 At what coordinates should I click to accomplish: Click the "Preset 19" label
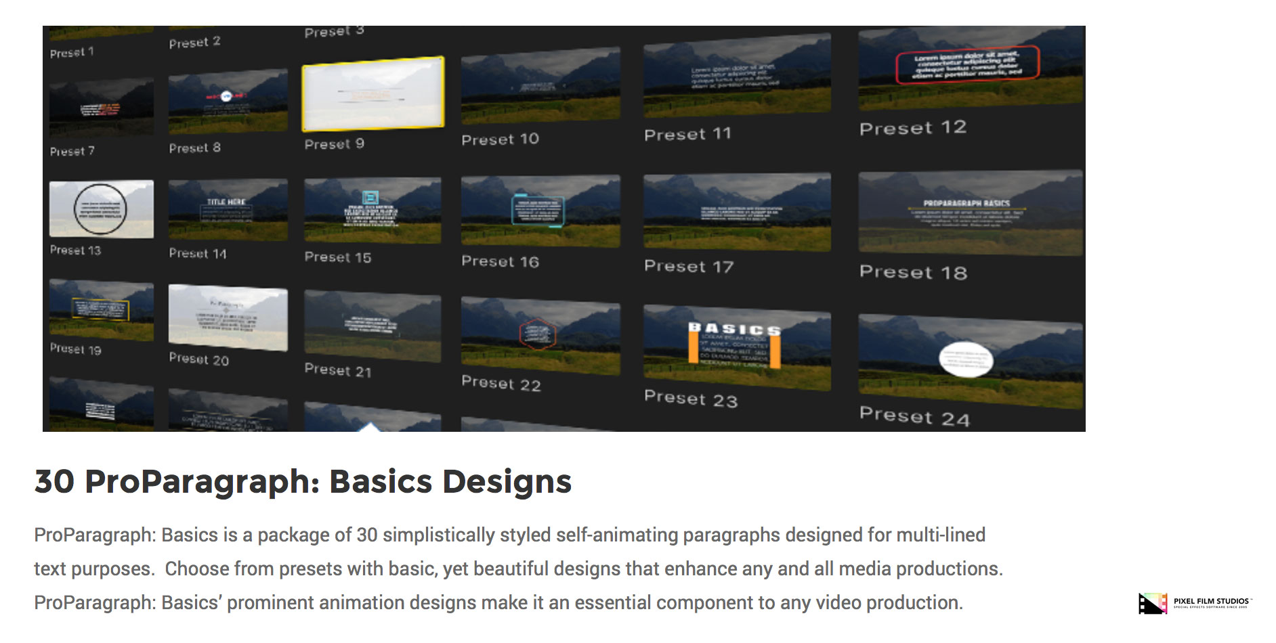click(x=75, y=349)
